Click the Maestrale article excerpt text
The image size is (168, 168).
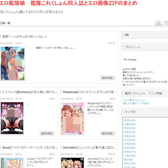point(100,108)
